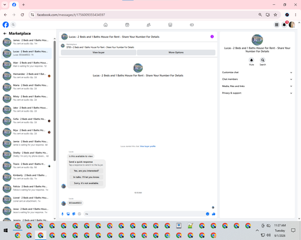Open browser zoom magnifier in address bar
Screen dimensions: 301x240
pos(260,15)
